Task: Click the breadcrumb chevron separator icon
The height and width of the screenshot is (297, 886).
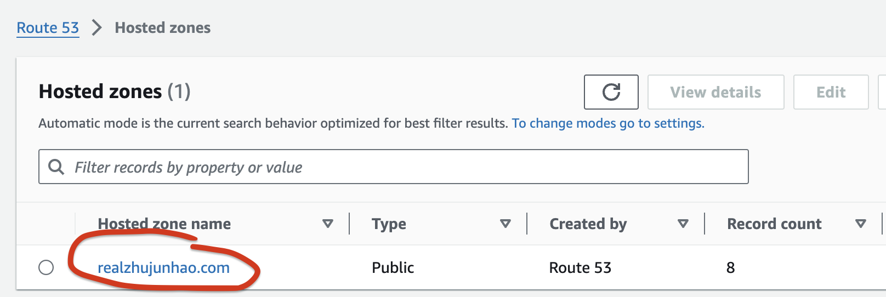Action: coord(96,27)
